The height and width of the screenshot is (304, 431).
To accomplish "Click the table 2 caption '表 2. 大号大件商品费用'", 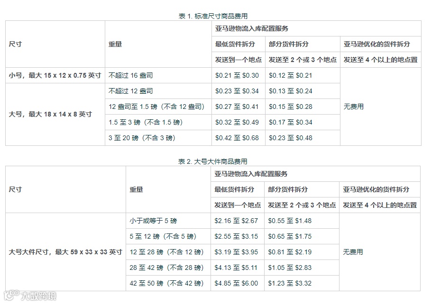I will point(213,161).
